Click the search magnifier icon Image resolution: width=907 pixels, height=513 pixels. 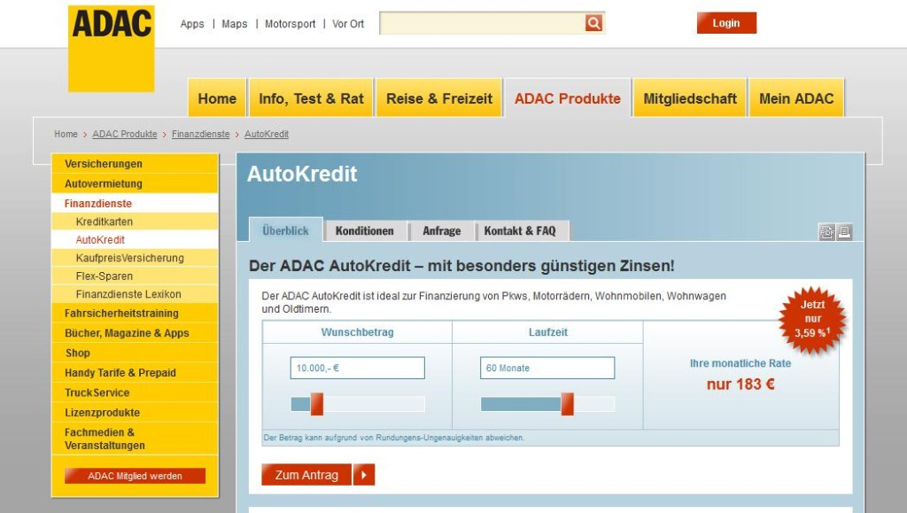click(x=593, y=23)
